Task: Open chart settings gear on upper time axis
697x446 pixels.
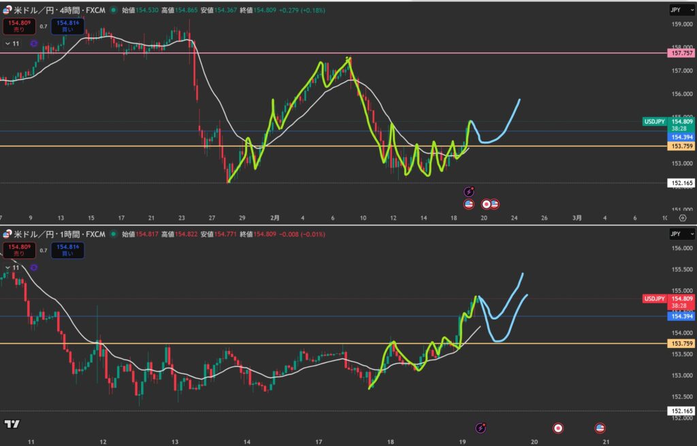Action: pyautogui.click(x=682, y=218)
